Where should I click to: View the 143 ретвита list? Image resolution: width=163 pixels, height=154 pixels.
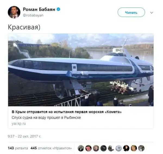pos(18,148)
